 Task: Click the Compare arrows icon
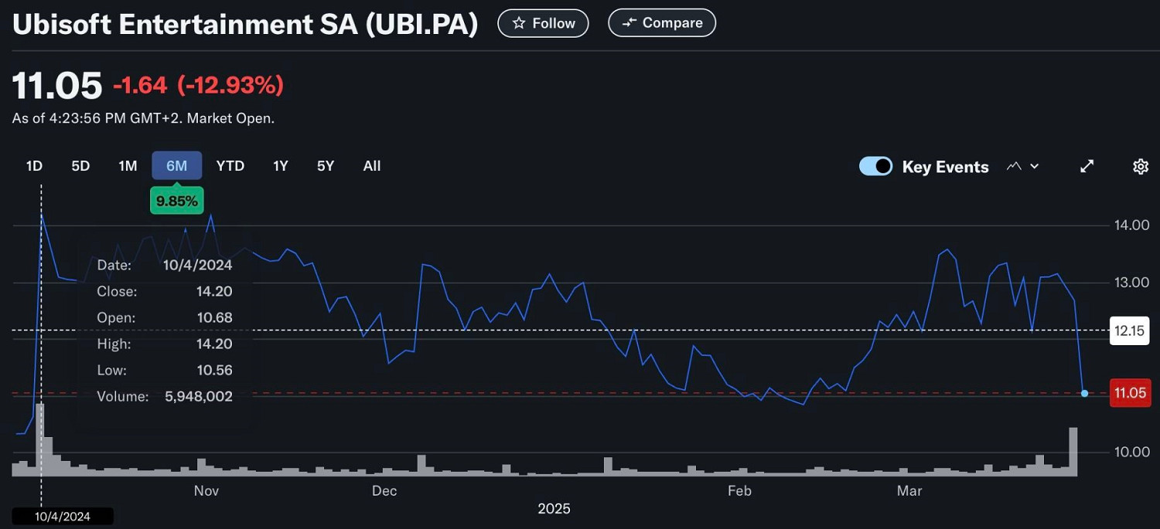(628, 22)
